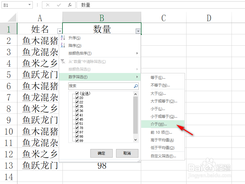Click the select-all corner triangle of sheet
This screenshot has height=184, width=245.
[12, 17]
